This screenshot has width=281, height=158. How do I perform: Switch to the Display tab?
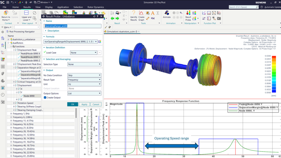(x=49, y=7)
